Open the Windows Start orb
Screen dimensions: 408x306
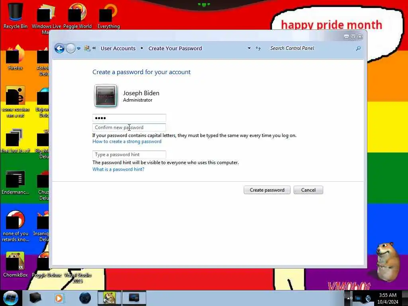pyautogui.click(x=11, y=298)
